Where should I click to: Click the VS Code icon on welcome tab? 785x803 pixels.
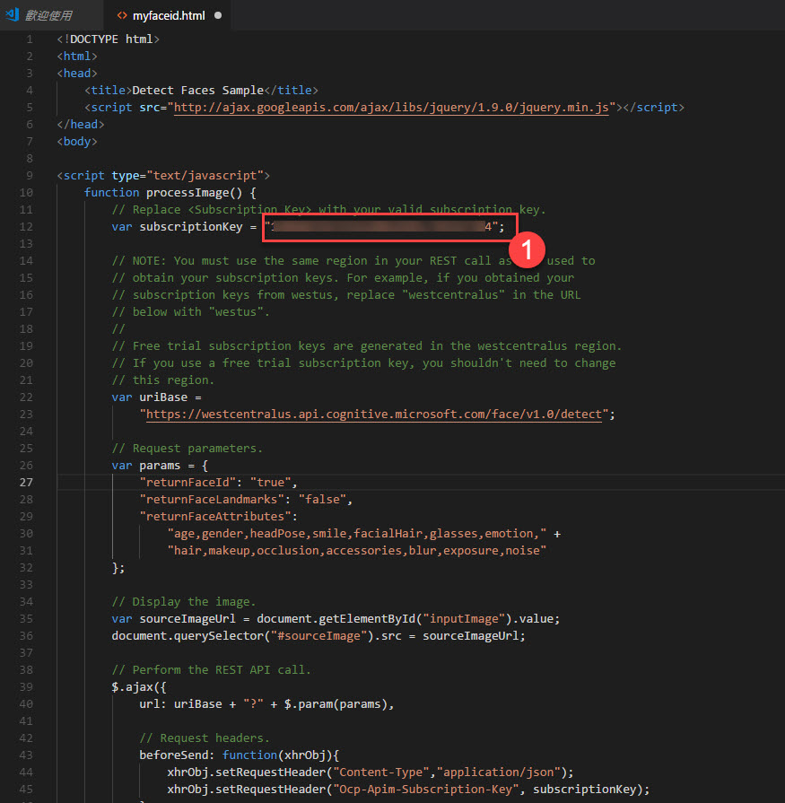point(13,14)
